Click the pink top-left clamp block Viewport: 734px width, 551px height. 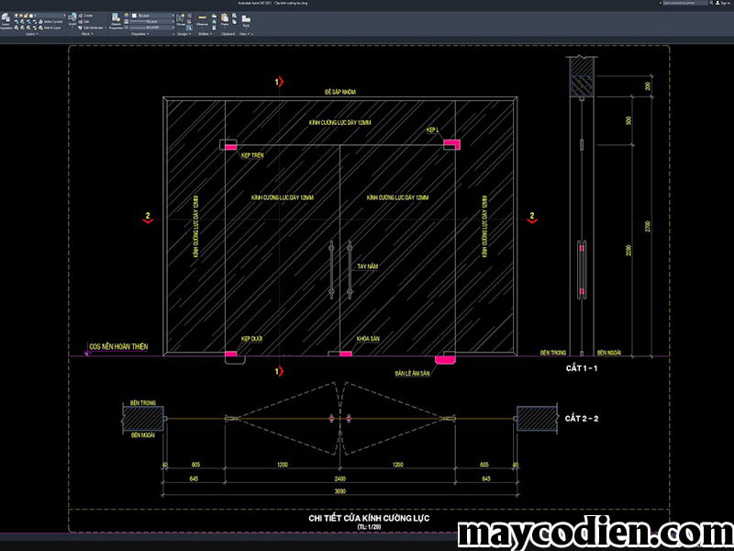pos(230,147)
